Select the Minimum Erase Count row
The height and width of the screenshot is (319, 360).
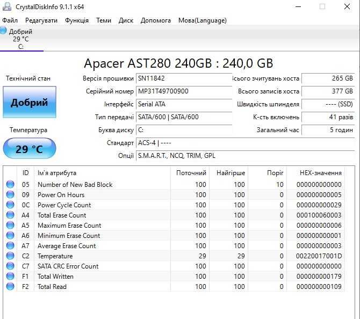pos(174,235)
